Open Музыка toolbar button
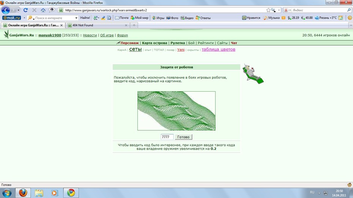 (x=271, y=18)
